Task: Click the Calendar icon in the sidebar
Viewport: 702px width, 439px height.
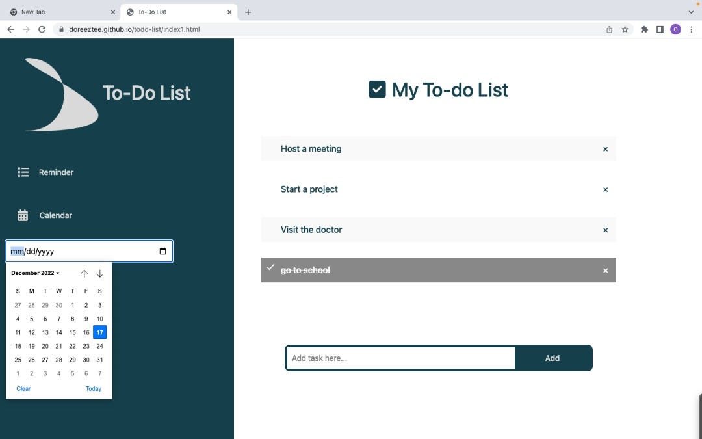Action: click(22, 215)
